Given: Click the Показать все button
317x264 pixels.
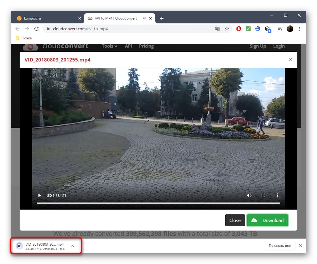Looking at the screenshot, I should (279, 245).
